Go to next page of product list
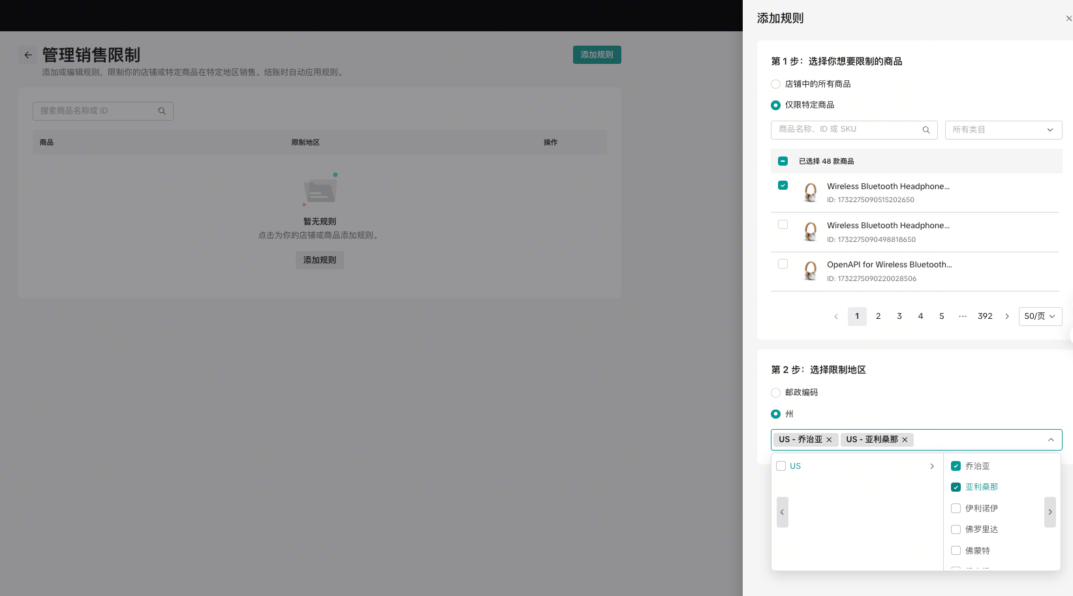The height and width of the screenshot is (596, 1073). click(x=1007, y=316)
